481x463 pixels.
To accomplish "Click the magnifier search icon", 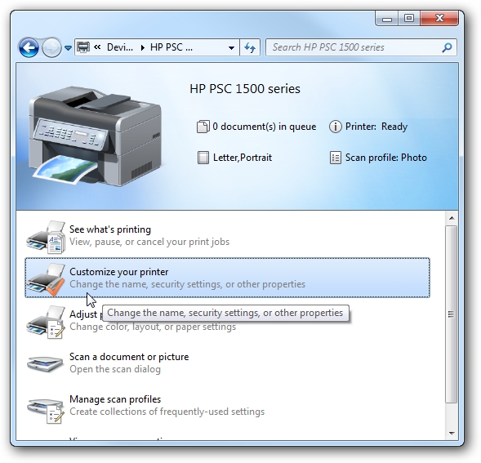I will pyautogui.click(x=447, y=47).
